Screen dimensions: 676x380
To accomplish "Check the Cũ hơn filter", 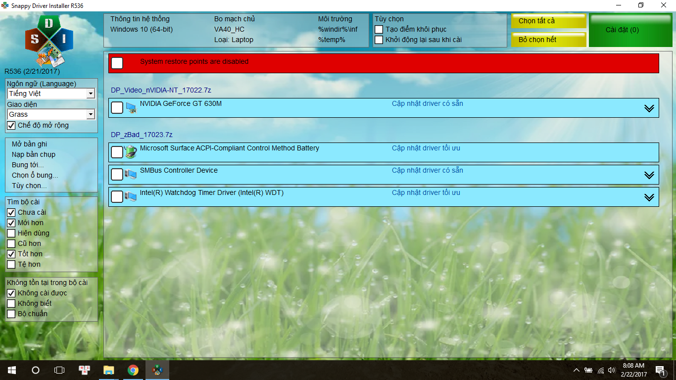I will (11, 243).
